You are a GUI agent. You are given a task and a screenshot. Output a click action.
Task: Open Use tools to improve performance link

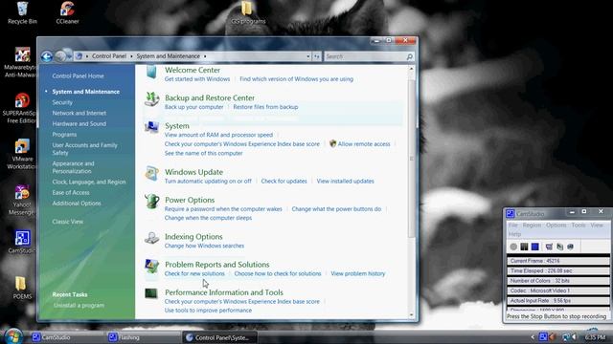(208, 311)
